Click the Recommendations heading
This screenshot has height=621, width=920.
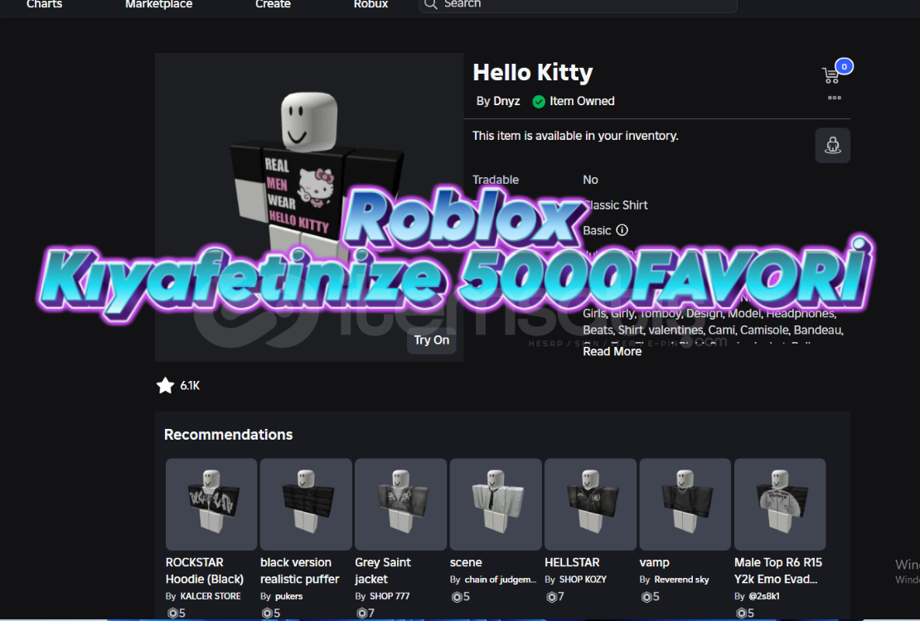click(x=228, y=435)
